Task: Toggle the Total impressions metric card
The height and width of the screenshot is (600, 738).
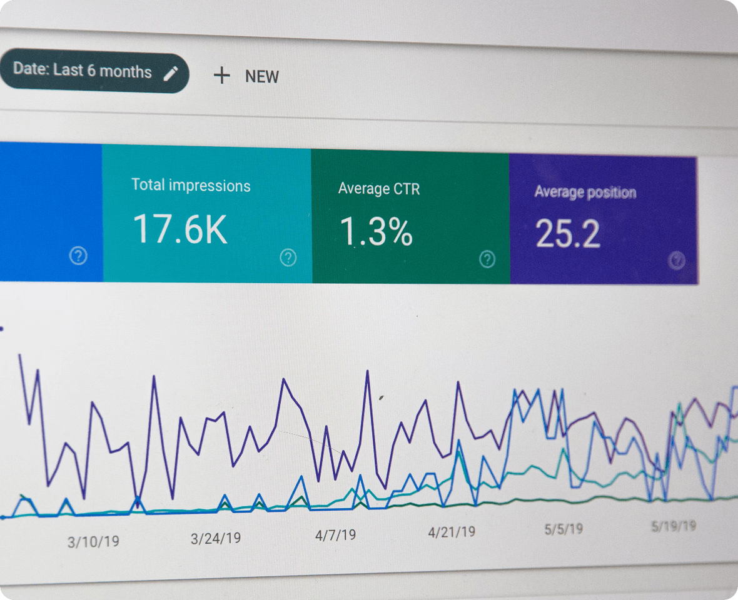Action: click(x=206, y=212)
